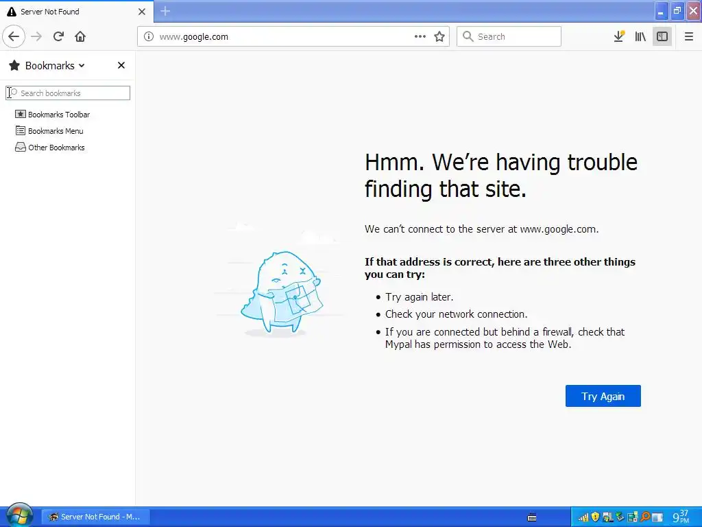Click the Other Bookmarks tray icon

click(20, 147)
